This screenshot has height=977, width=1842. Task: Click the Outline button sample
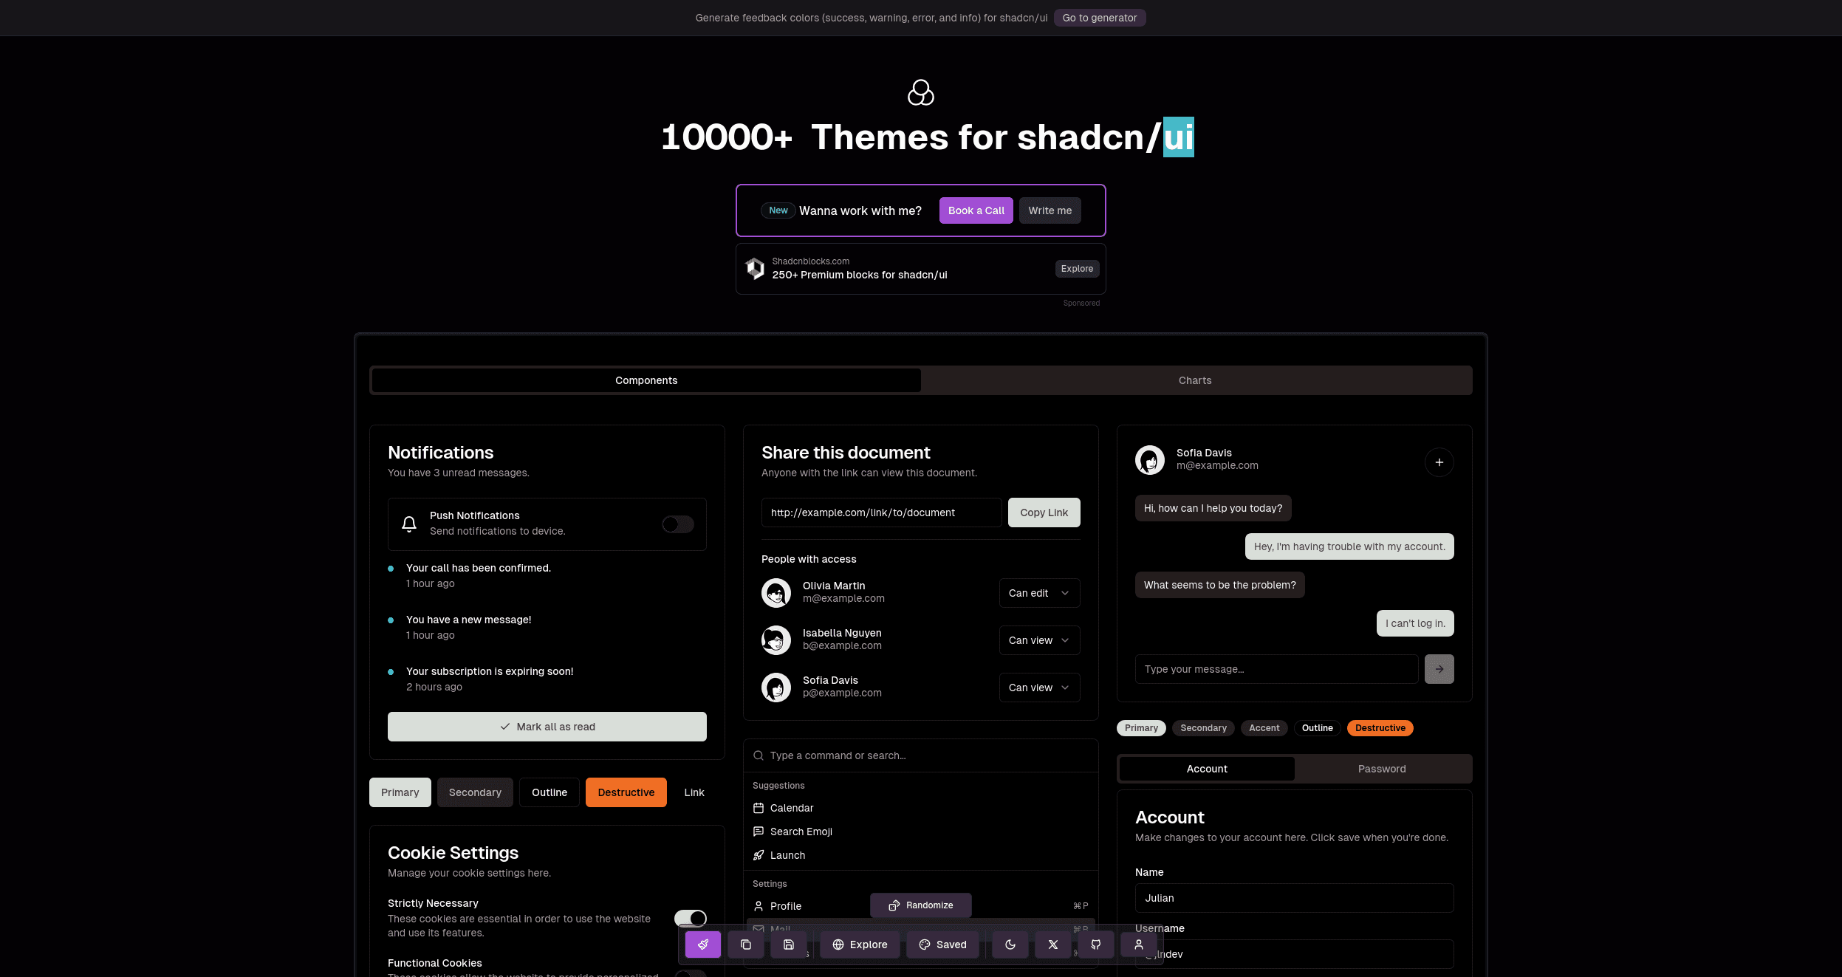(x=549, y=792)
